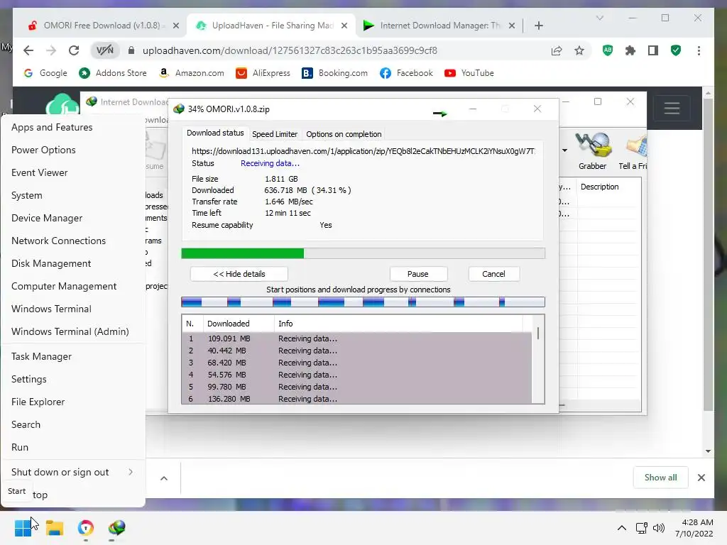Switch to the Download status tab
The width and height of the screenshot is (727, 545).
tap(215, 133)
